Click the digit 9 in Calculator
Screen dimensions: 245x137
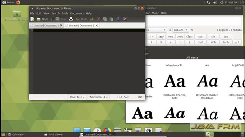click(161, 42)
